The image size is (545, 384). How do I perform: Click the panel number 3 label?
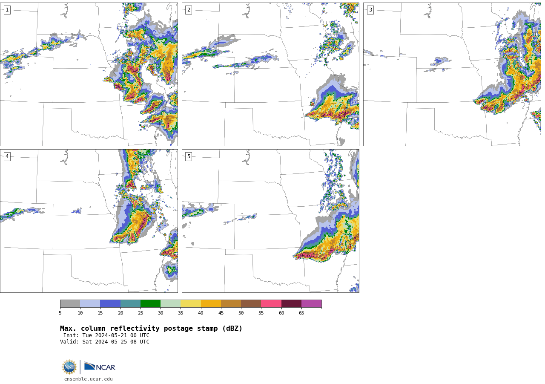(370, 10)
